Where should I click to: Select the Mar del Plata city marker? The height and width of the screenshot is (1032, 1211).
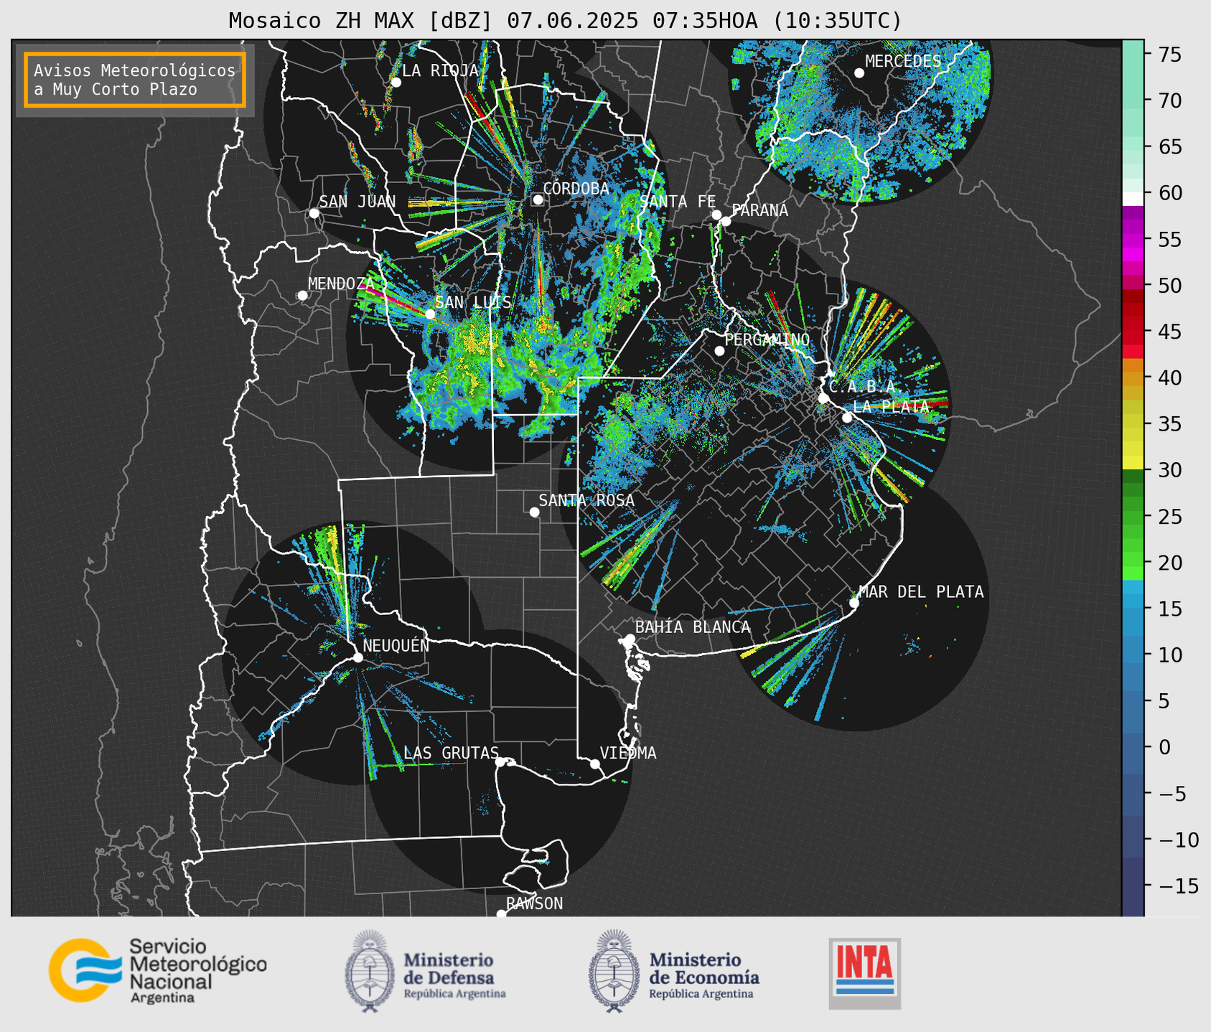(x=854, y=603)
